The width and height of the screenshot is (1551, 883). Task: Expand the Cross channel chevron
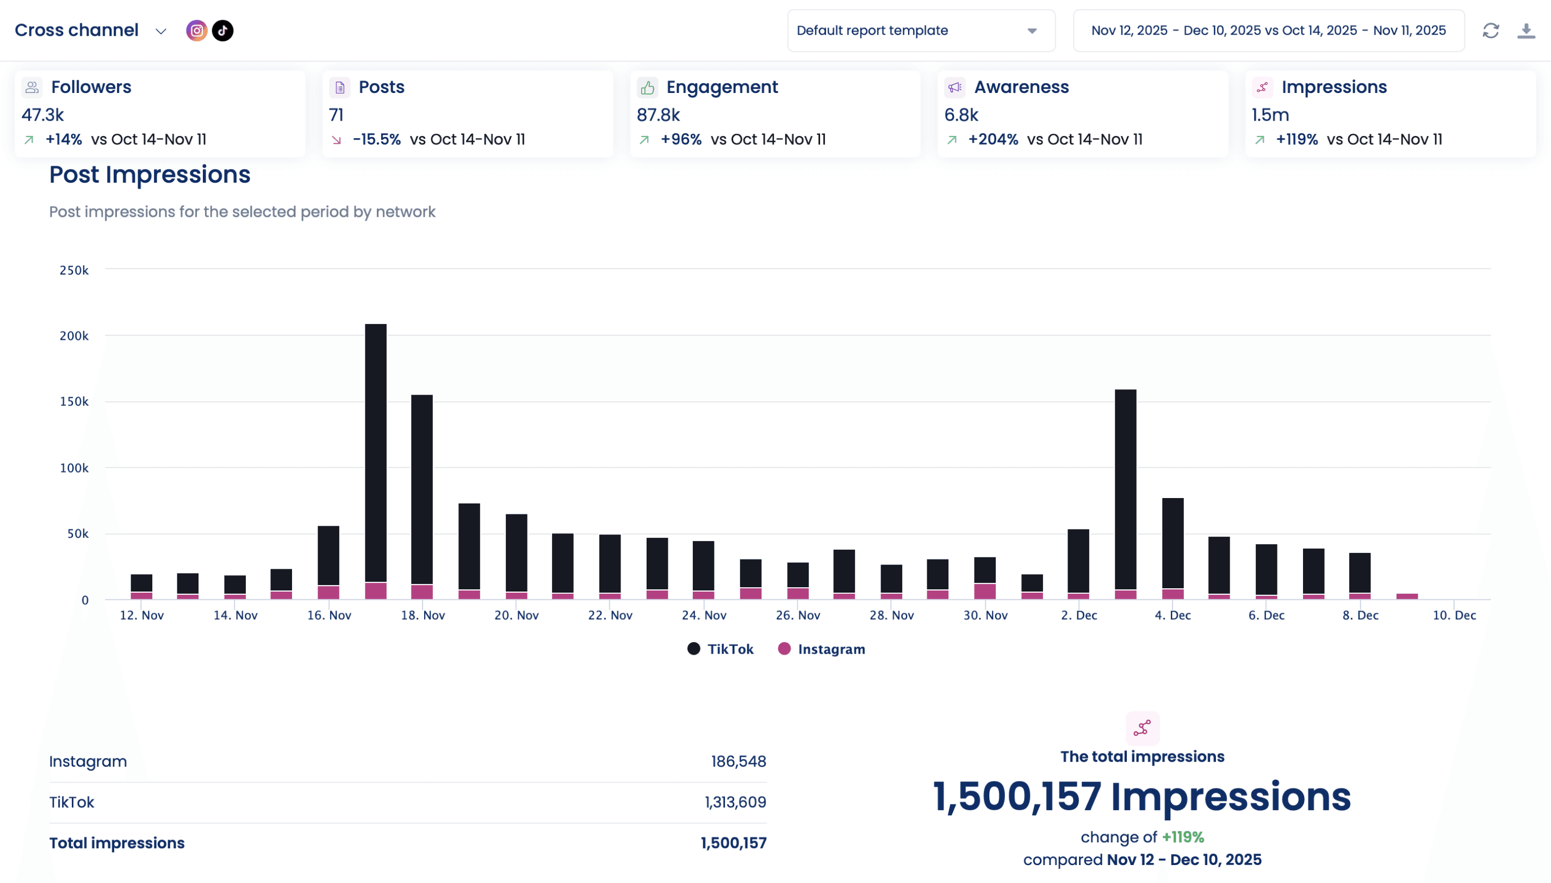(161, 31)
